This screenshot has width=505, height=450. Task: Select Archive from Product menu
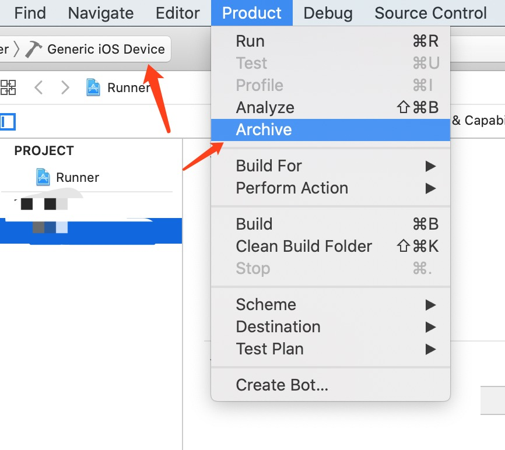(x=264, y=130)
